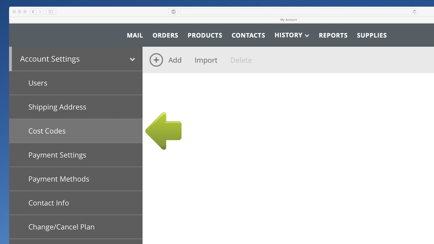Select Users in the sidebar

pyautogui.click(x=76, y=83)
